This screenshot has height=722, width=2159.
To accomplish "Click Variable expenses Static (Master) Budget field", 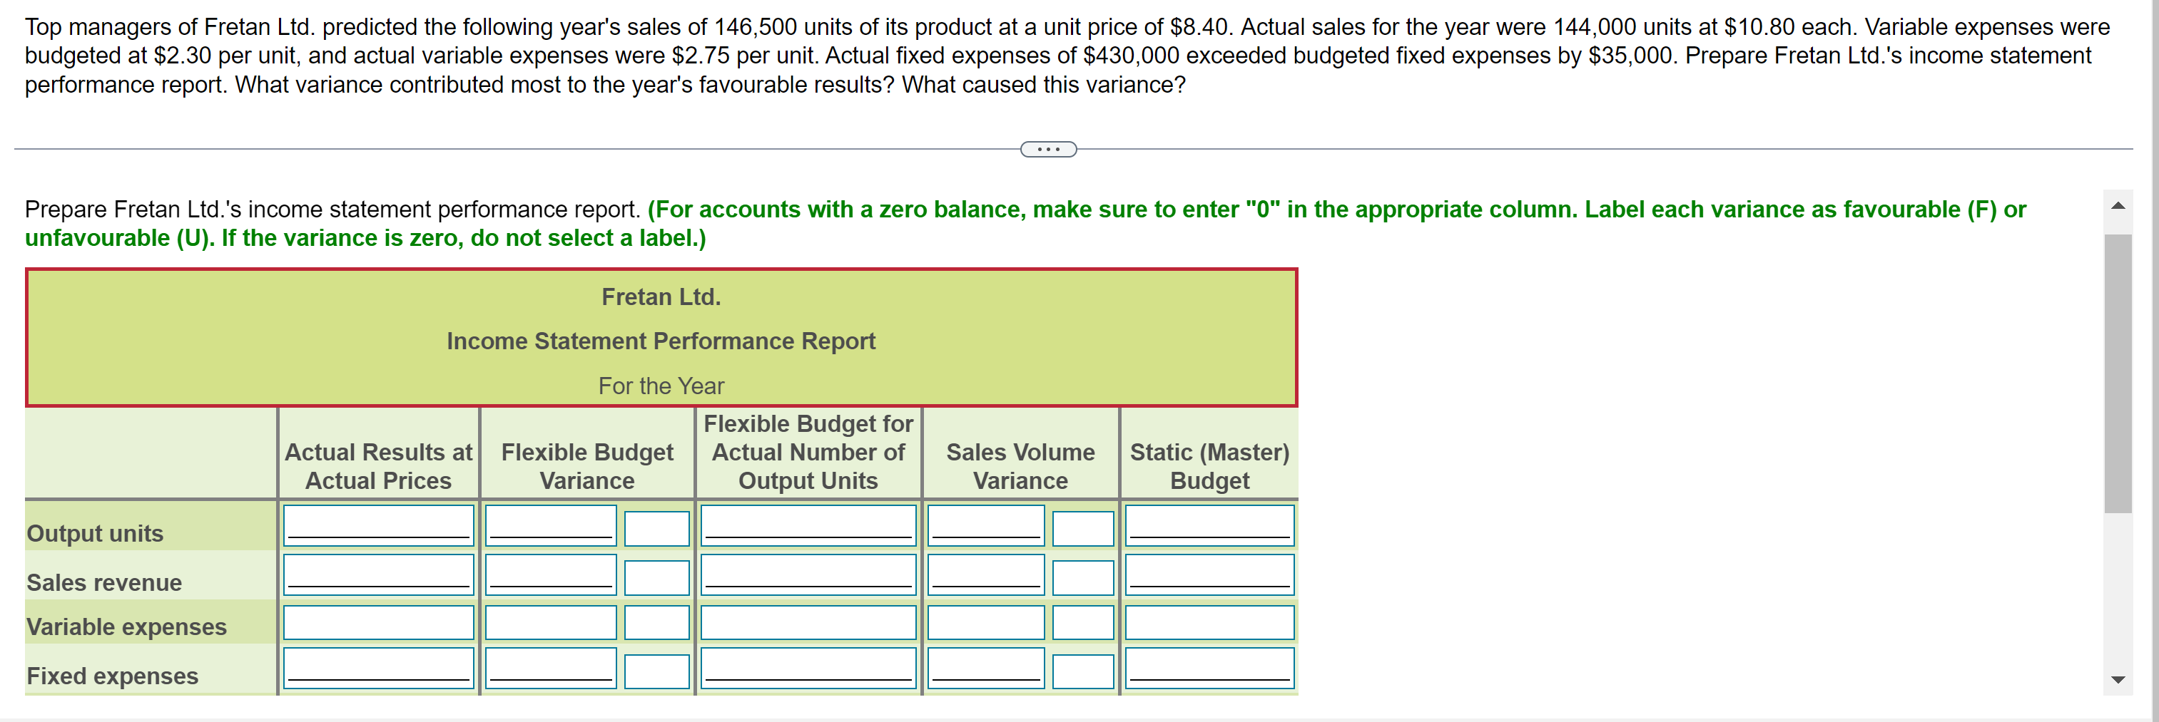I will point(1209,622).
